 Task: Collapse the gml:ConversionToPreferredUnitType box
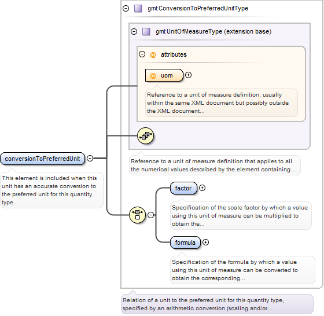pos(126,9)
